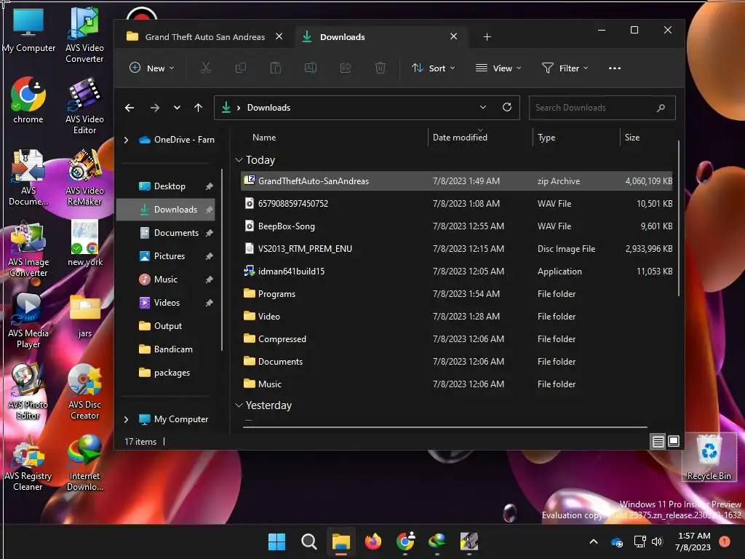Screen dimensions: 745x559
Task: Go back with the left arrow button
Action: tap(130, 108)
